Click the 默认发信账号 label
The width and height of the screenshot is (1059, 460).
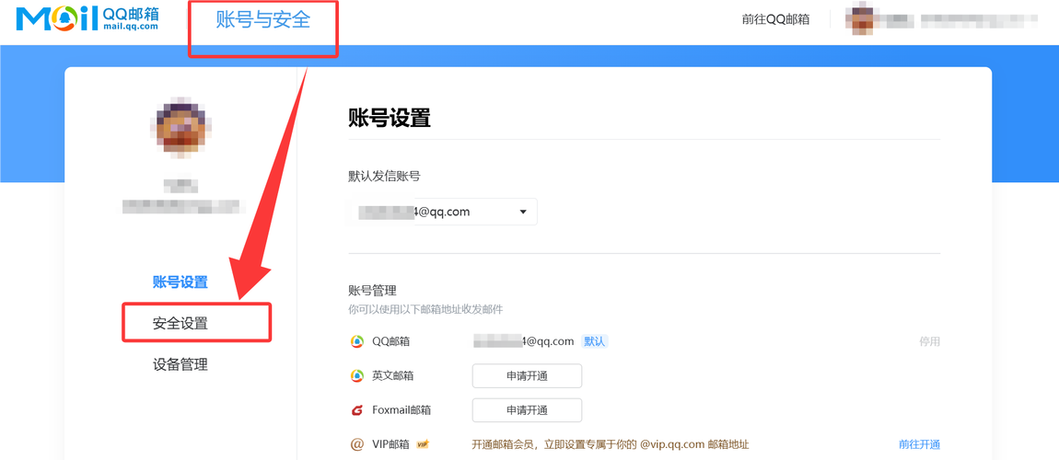(384, 177)
